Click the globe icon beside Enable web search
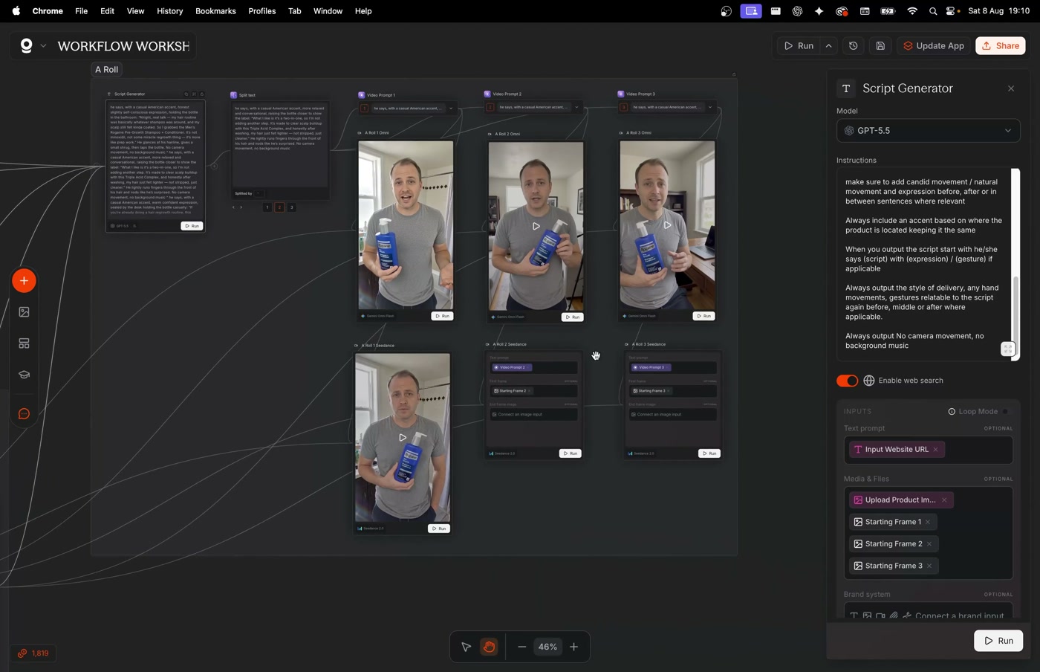The height and width of the screenshot is (672, 1040). [x=868, y=381]
